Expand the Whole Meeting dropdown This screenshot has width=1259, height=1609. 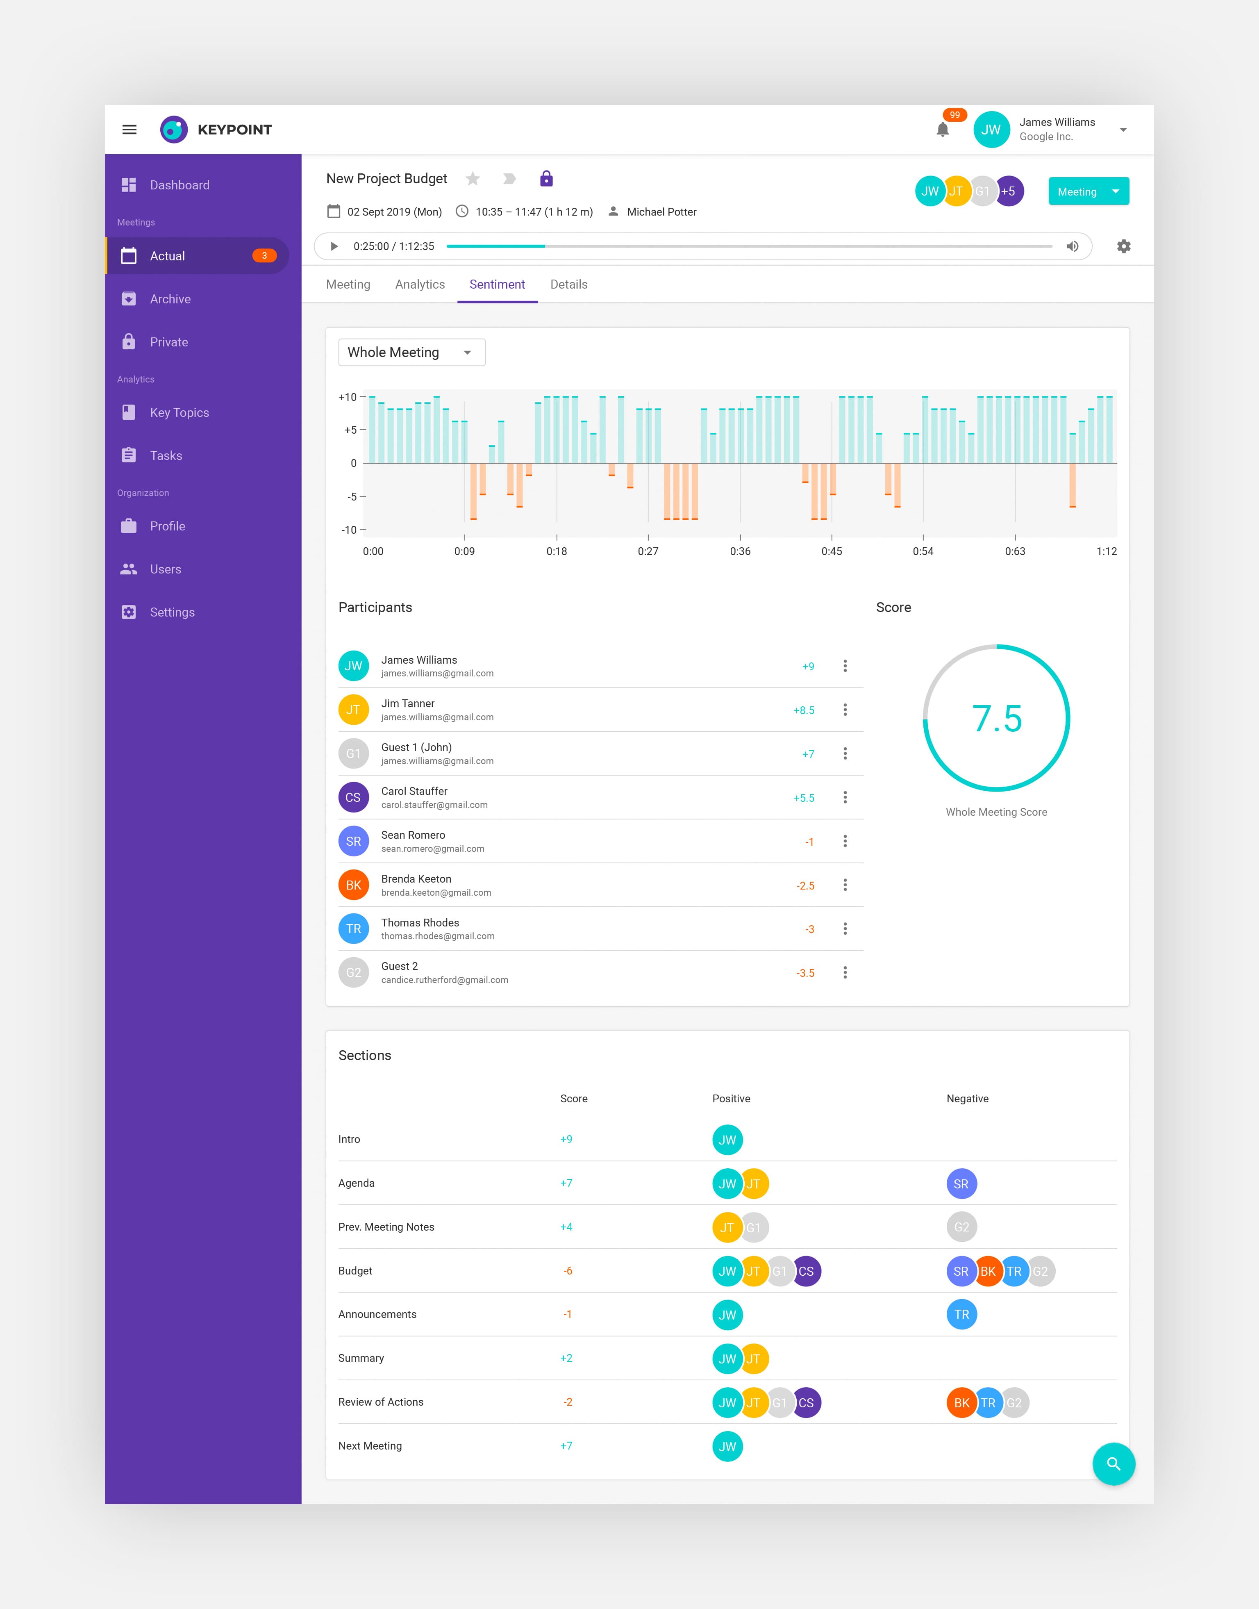(x=411, y=353)
